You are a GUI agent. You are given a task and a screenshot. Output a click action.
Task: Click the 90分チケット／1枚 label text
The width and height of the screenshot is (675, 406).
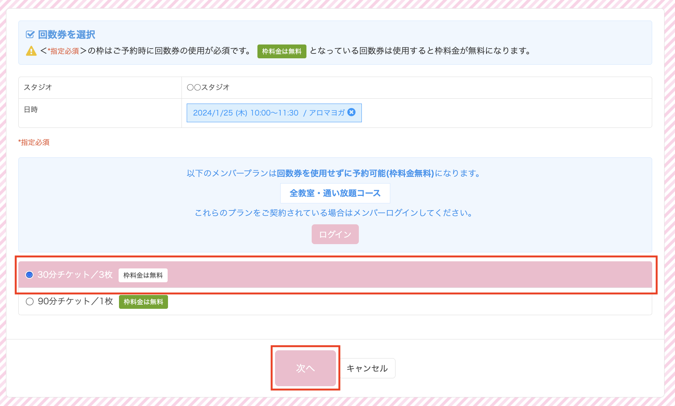tap(75, 301)
